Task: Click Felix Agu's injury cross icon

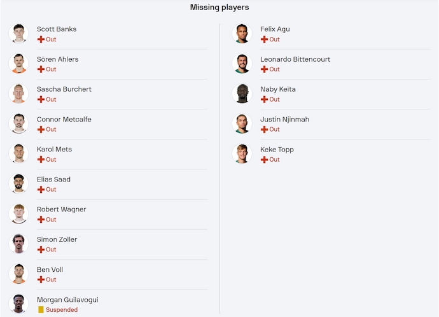Action: [x=264, y=39]
